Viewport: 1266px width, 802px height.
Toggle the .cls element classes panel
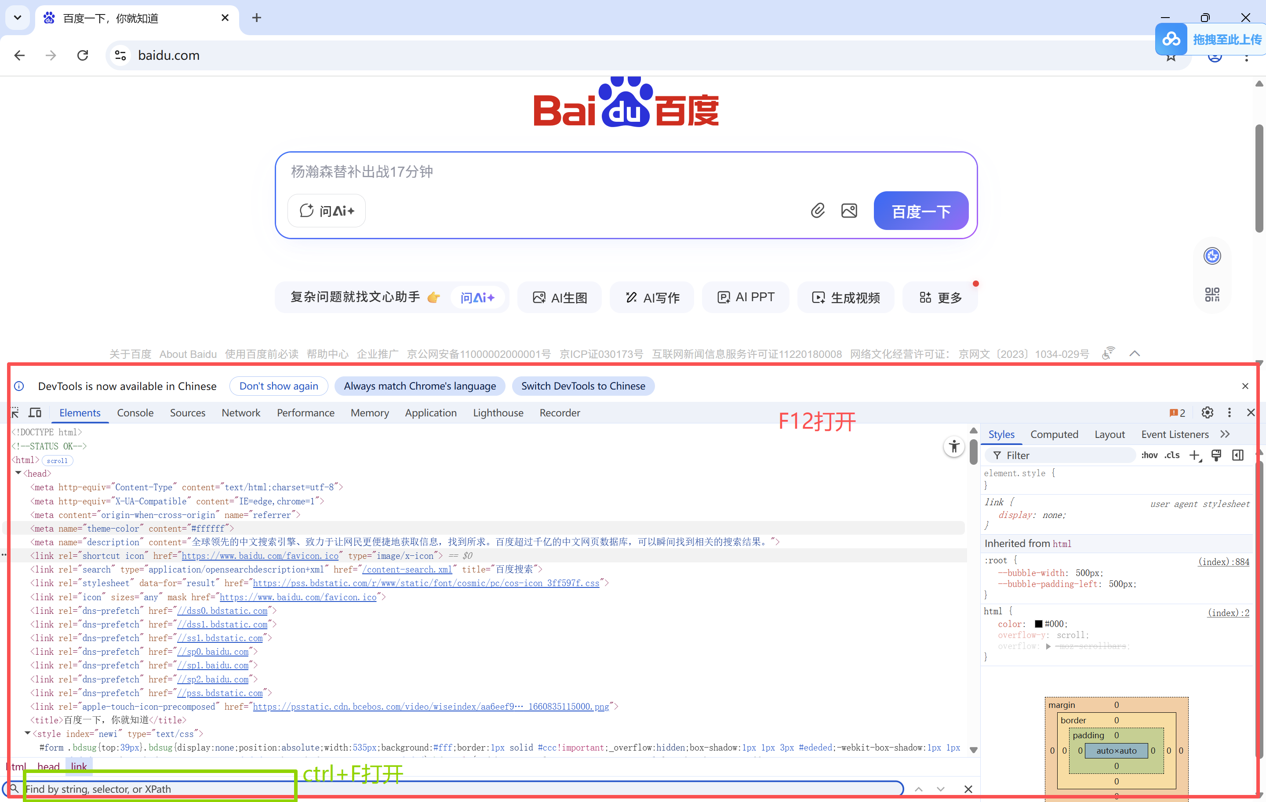[x=1172, y=456]
